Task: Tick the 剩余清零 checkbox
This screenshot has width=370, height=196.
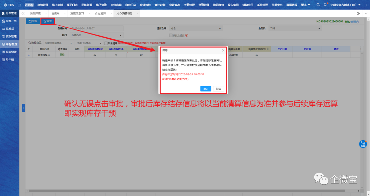Action: [x=106, y=43]
